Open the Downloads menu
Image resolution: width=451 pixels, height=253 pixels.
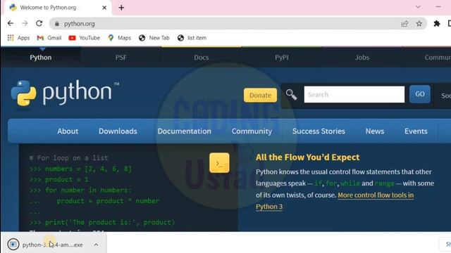(x=118, y=131)
